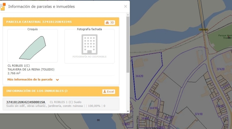Click the scrollbar up arrow in dialog

(128, 15)
